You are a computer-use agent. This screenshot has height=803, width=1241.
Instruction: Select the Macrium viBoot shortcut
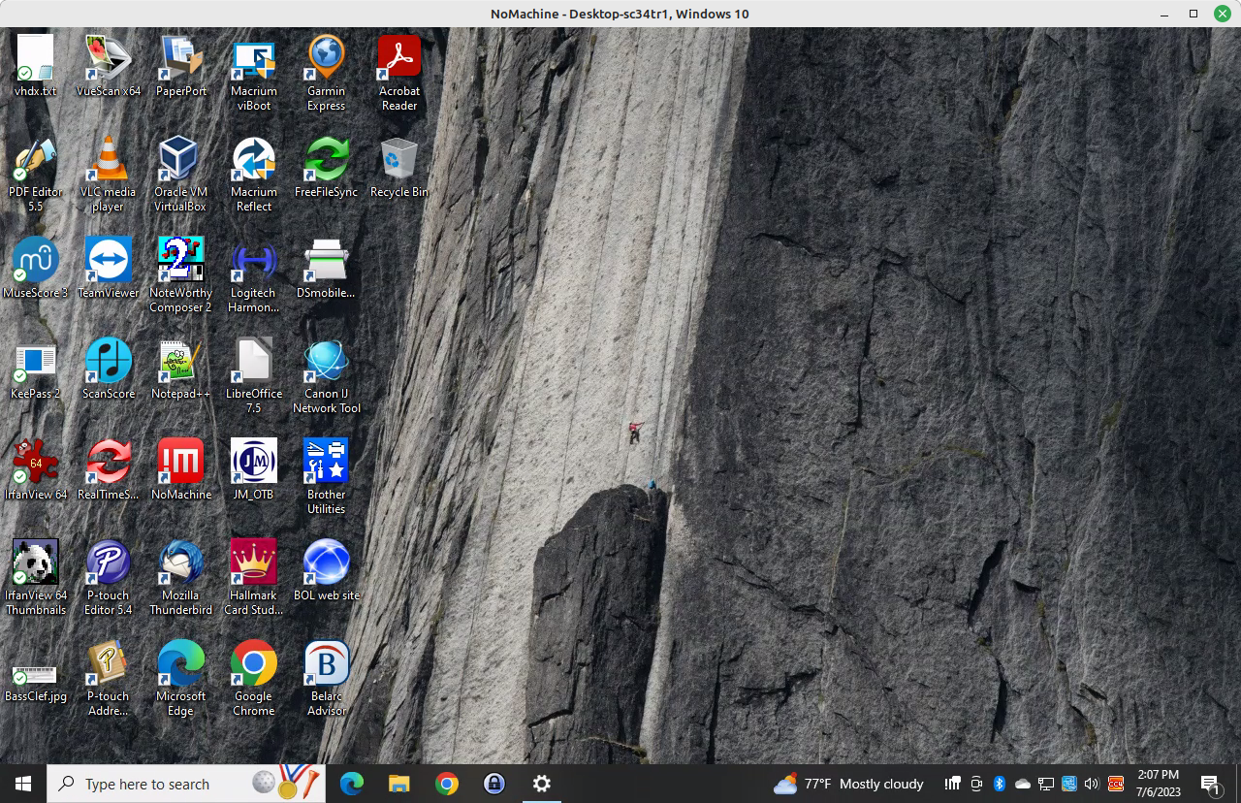tap(254, 74)
